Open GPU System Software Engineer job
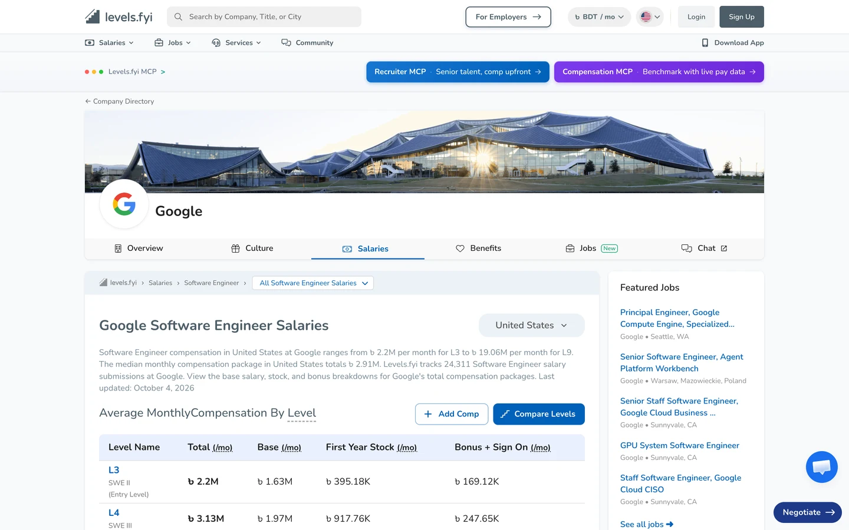Screen dimensions: 849x530 [x=680, y=445]
